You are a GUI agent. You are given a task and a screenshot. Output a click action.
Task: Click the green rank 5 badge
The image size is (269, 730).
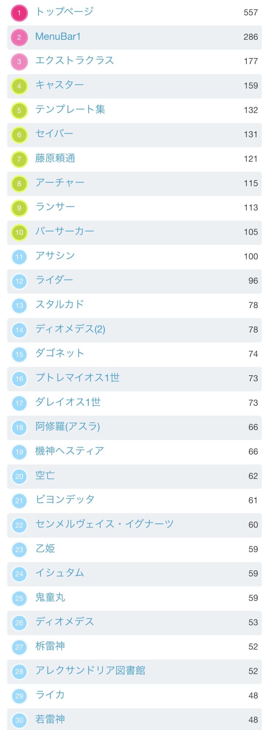pos(19,110)
